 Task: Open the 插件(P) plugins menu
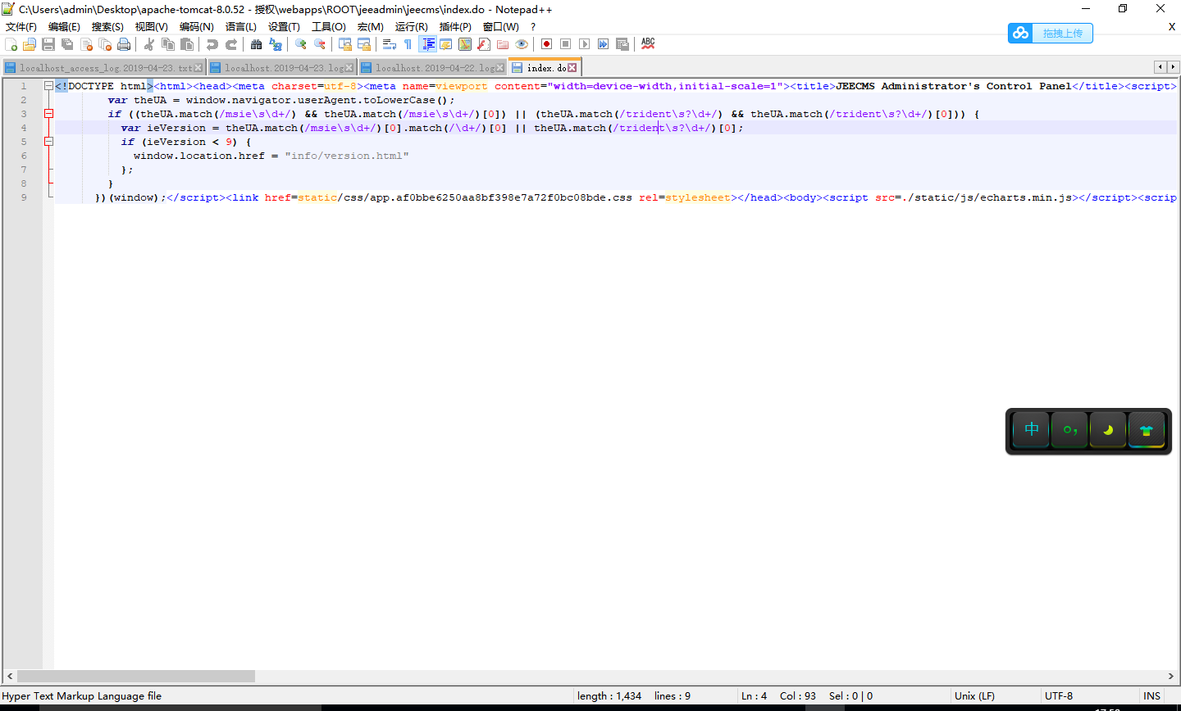[x=455, y=27]
